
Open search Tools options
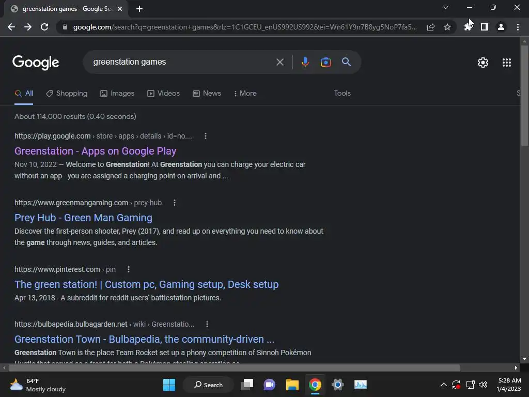click(x=342, y=94)
